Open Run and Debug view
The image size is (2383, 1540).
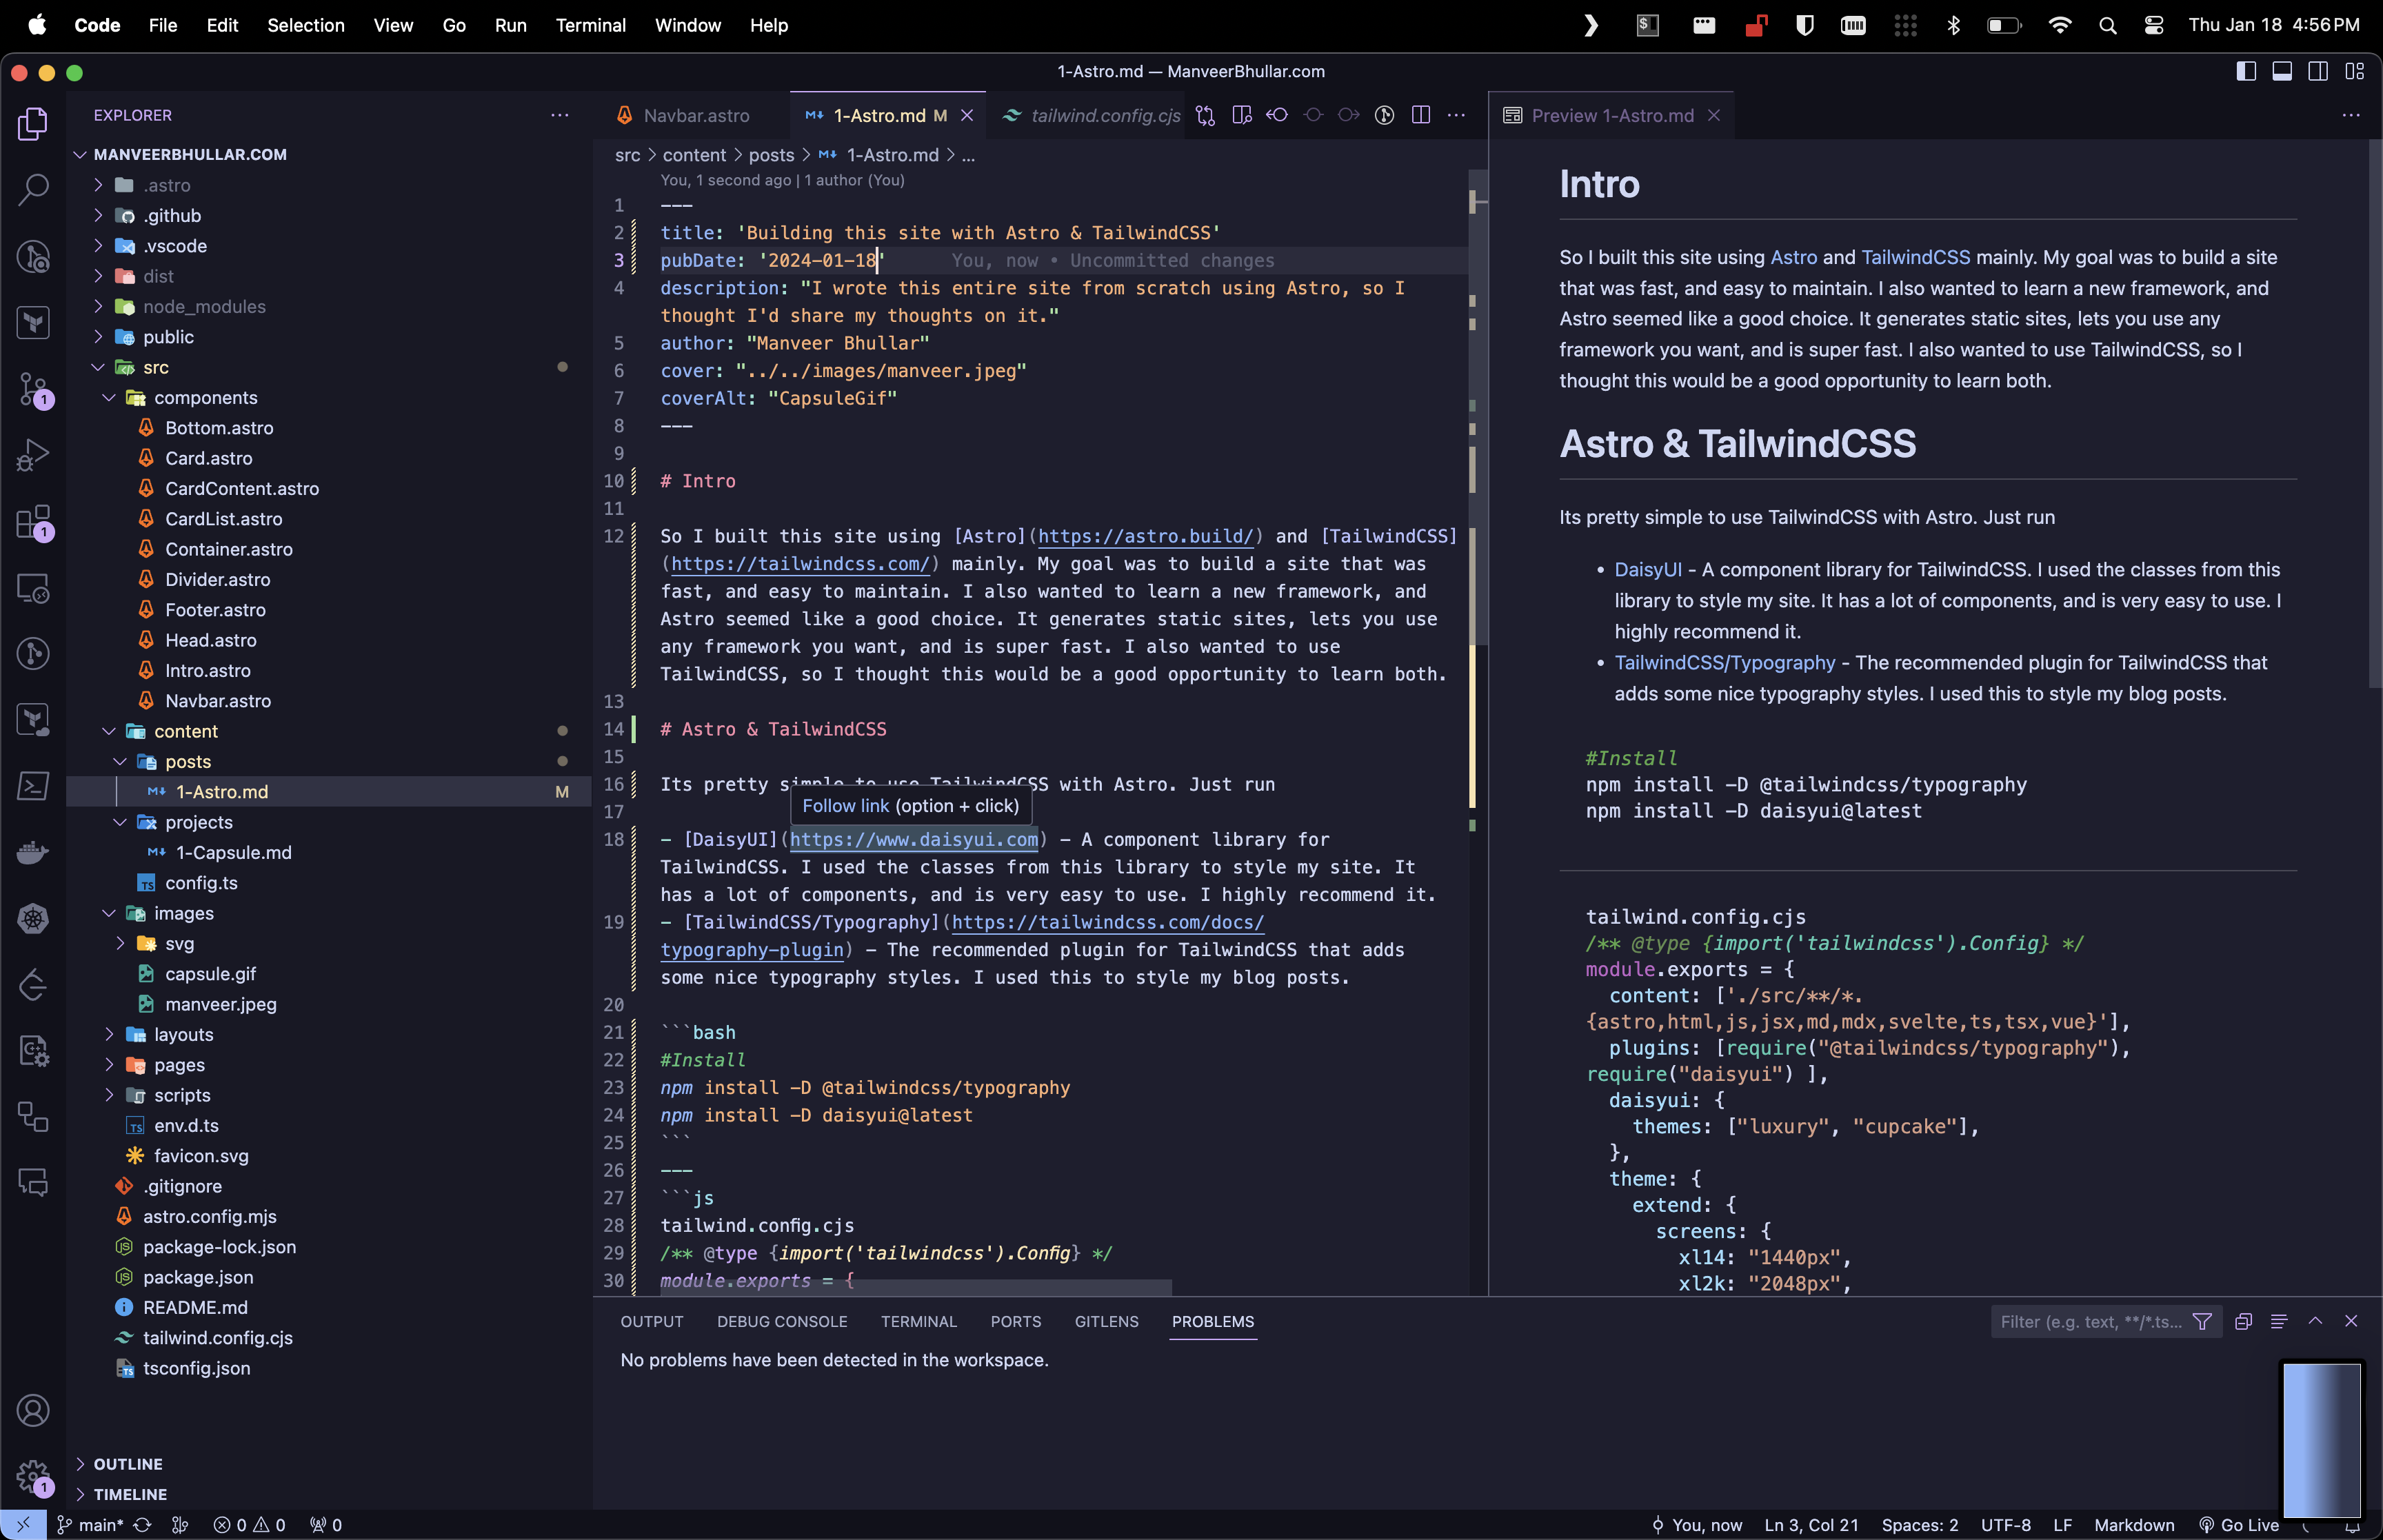(33, 455)
